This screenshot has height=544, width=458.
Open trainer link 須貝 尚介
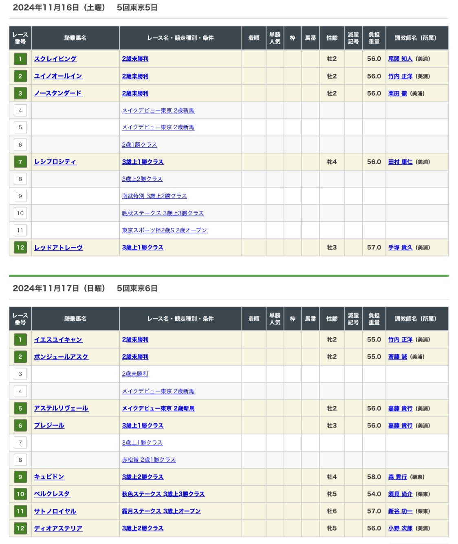coord(400,494)
